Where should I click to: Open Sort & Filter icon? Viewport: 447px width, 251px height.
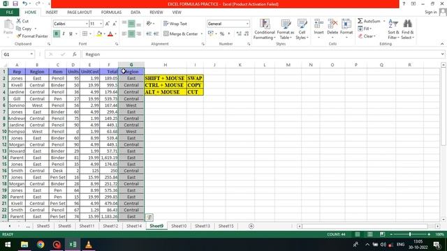click(x=393, y=24)
